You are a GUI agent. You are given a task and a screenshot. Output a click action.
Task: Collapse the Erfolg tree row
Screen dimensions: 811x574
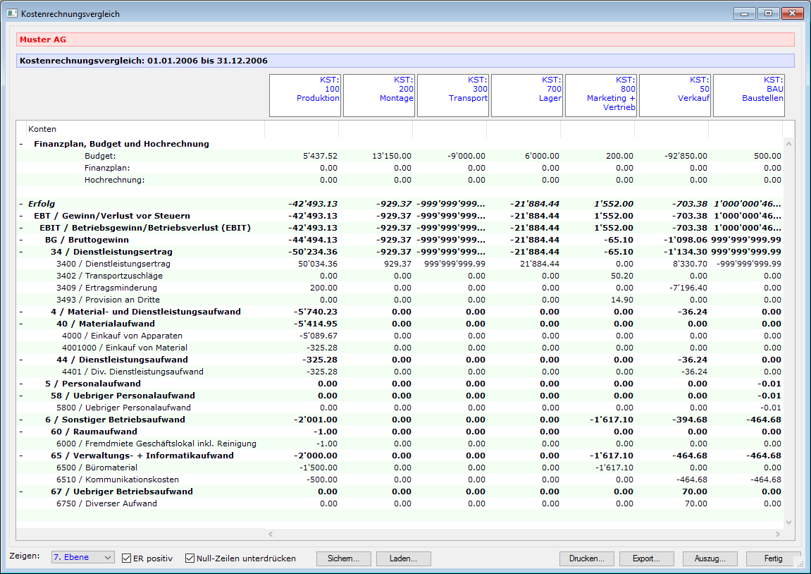coord(21,204)
